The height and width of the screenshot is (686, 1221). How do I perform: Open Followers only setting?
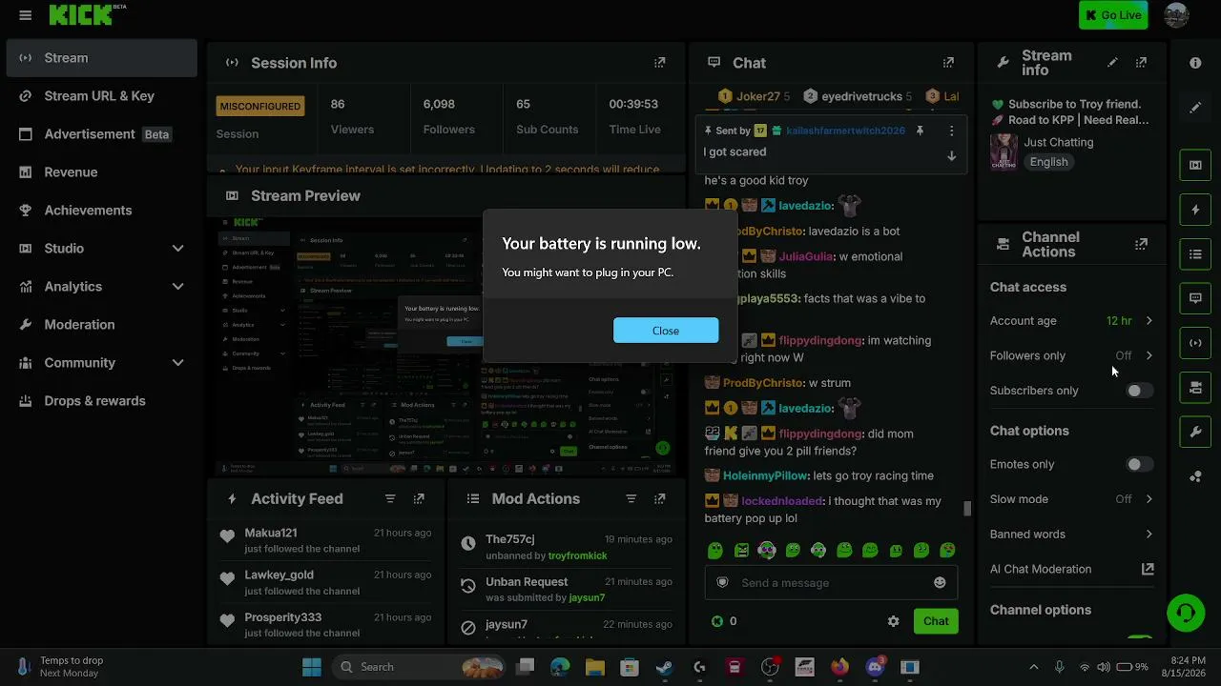1072,355
